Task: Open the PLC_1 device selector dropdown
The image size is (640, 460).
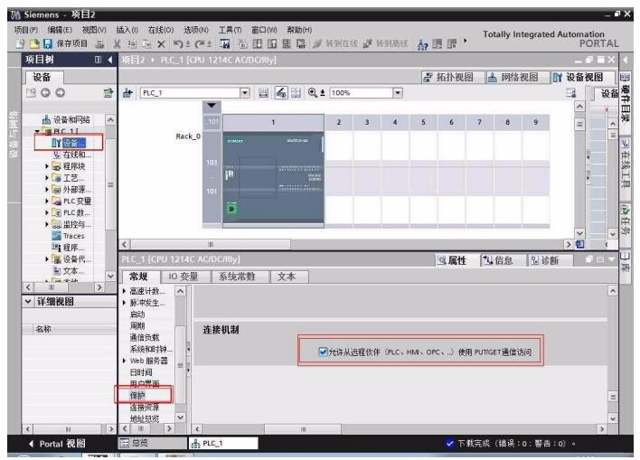Action: pos(244,93)
